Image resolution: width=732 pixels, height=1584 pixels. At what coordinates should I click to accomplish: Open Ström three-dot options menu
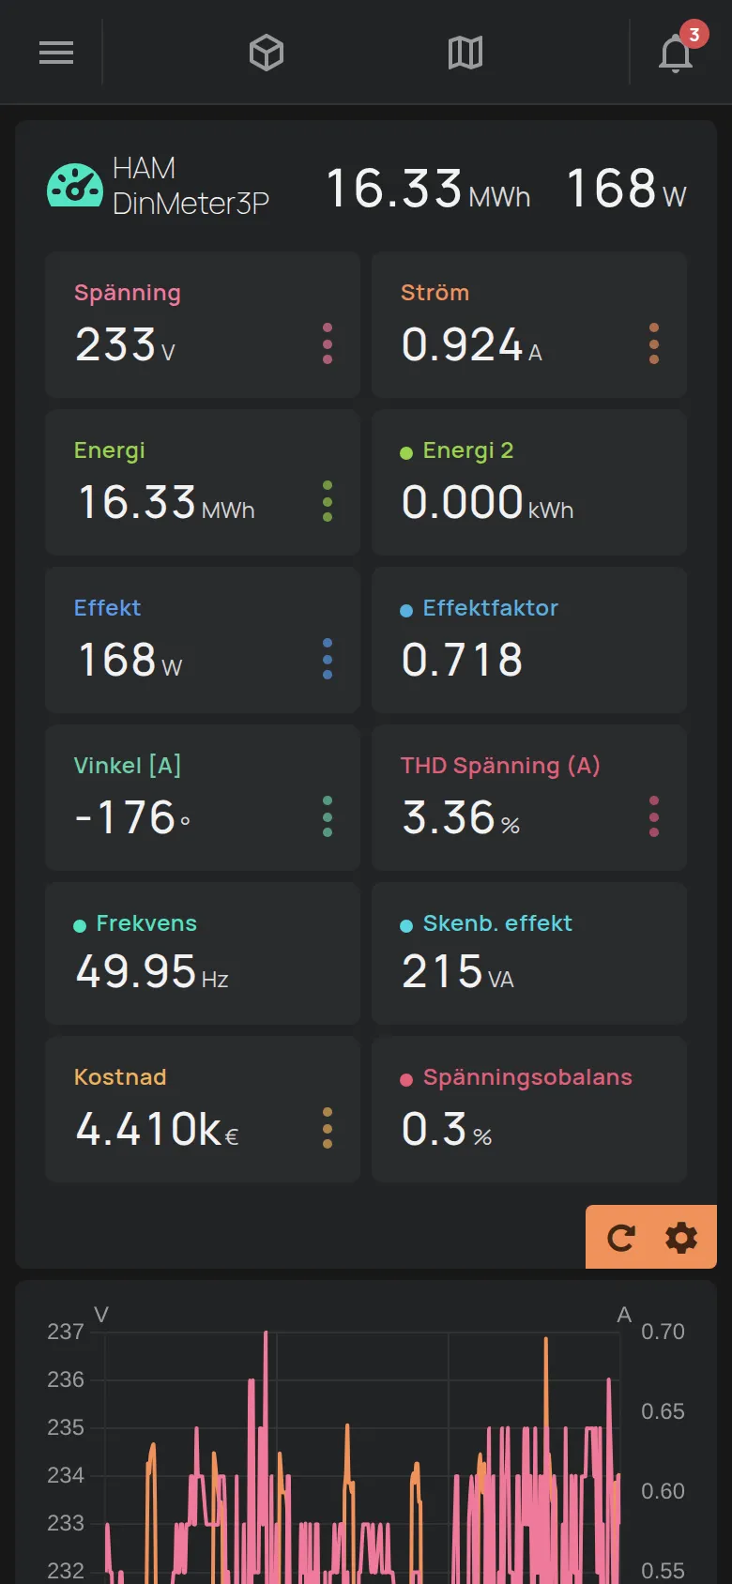click(654, 343)
